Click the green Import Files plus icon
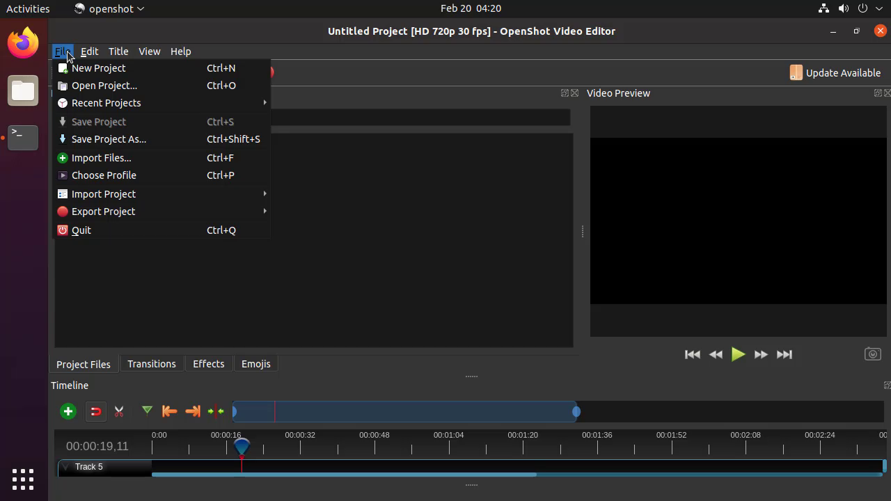The image size is (891, 501). click(63, 158)
